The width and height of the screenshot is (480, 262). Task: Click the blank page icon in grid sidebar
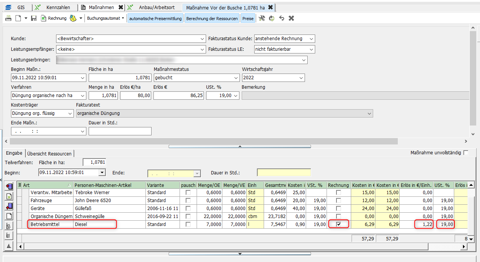coord(9,216)
